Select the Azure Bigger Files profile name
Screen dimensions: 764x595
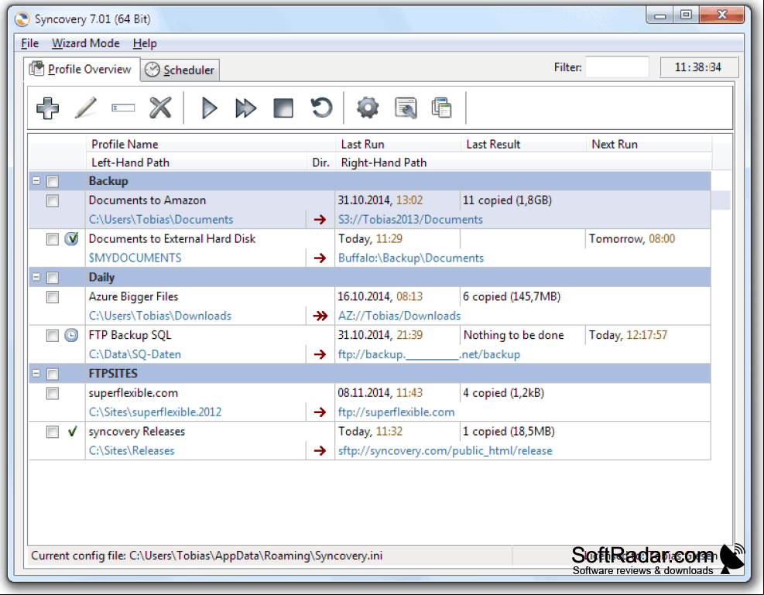[x=133, y=296]
